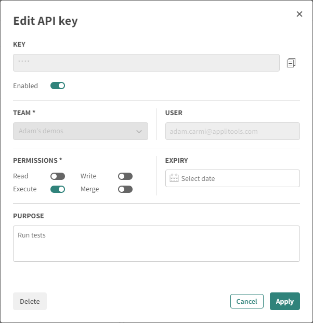Enable the Write permission toggle

[x=125, y=176]
